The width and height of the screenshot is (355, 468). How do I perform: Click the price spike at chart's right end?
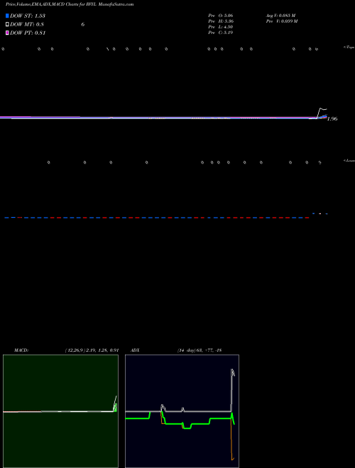(322, 113)
